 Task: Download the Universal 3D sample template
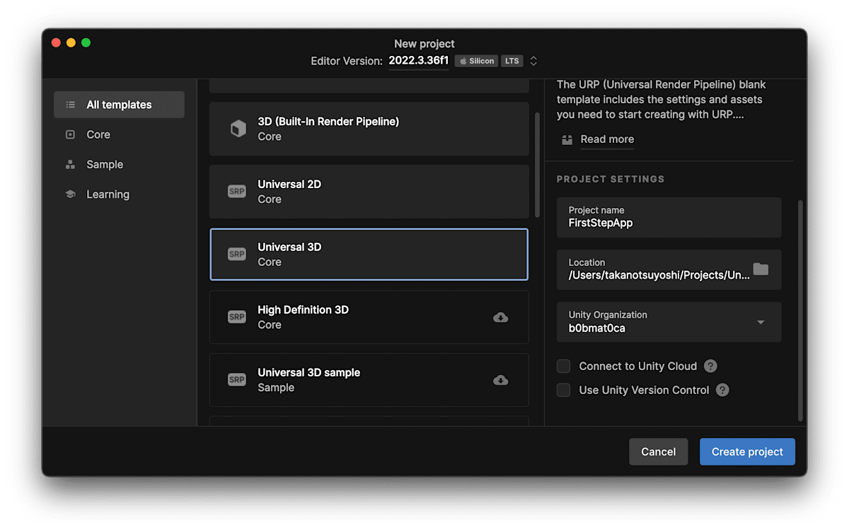pos(500,380)
